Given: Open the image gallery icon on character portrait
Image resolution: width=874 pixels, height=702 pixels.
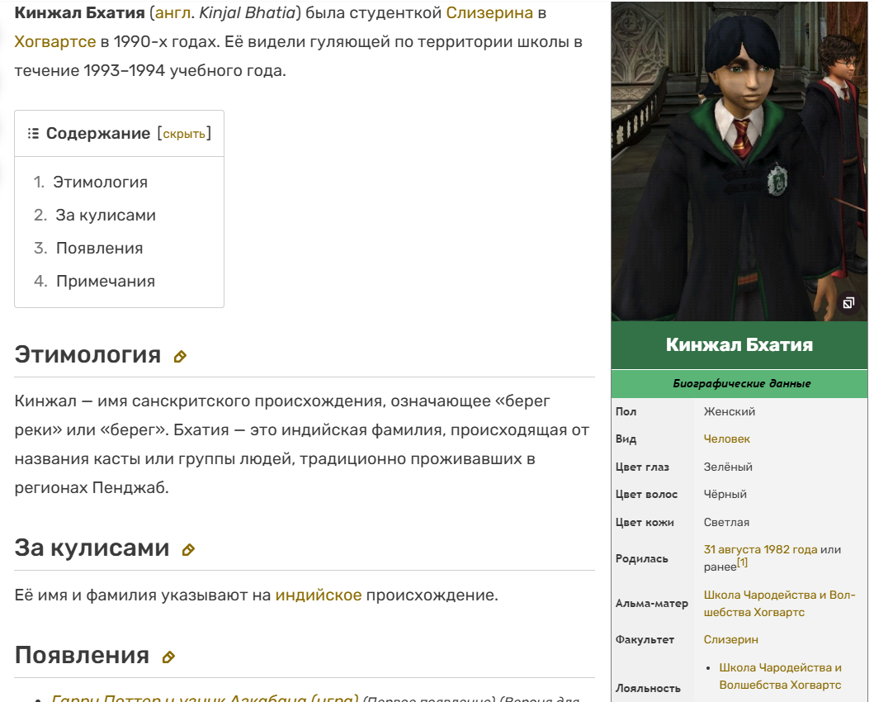Looking at the screenshot, I should click(848, 303).
